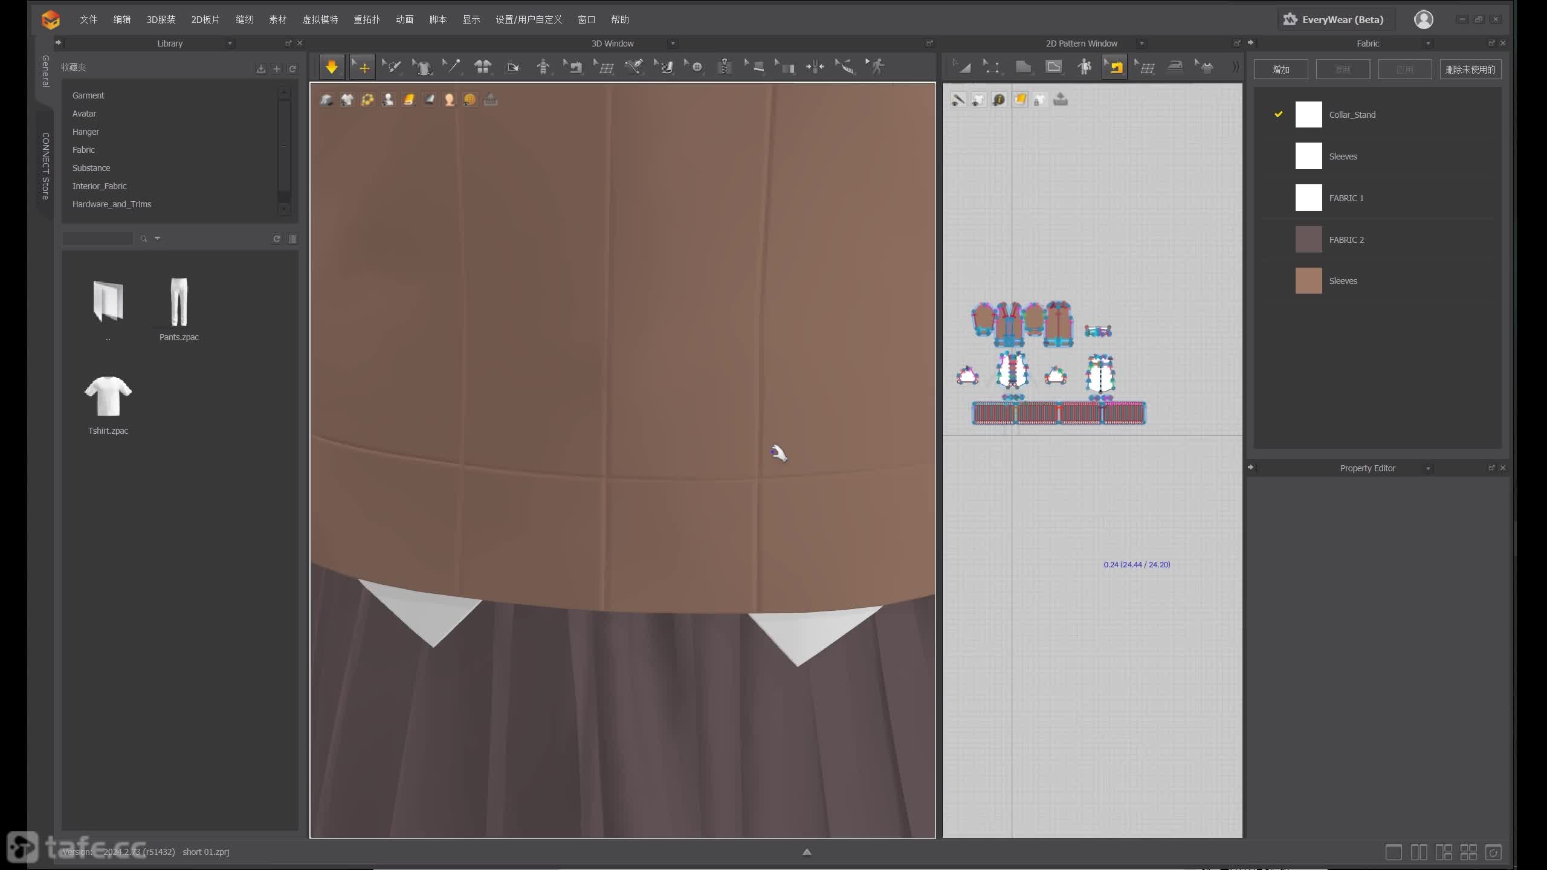This screenshot has width=1547, height=870.
Task: Select the Hardware_and_Trims folder
Action: tap(112, 204)
